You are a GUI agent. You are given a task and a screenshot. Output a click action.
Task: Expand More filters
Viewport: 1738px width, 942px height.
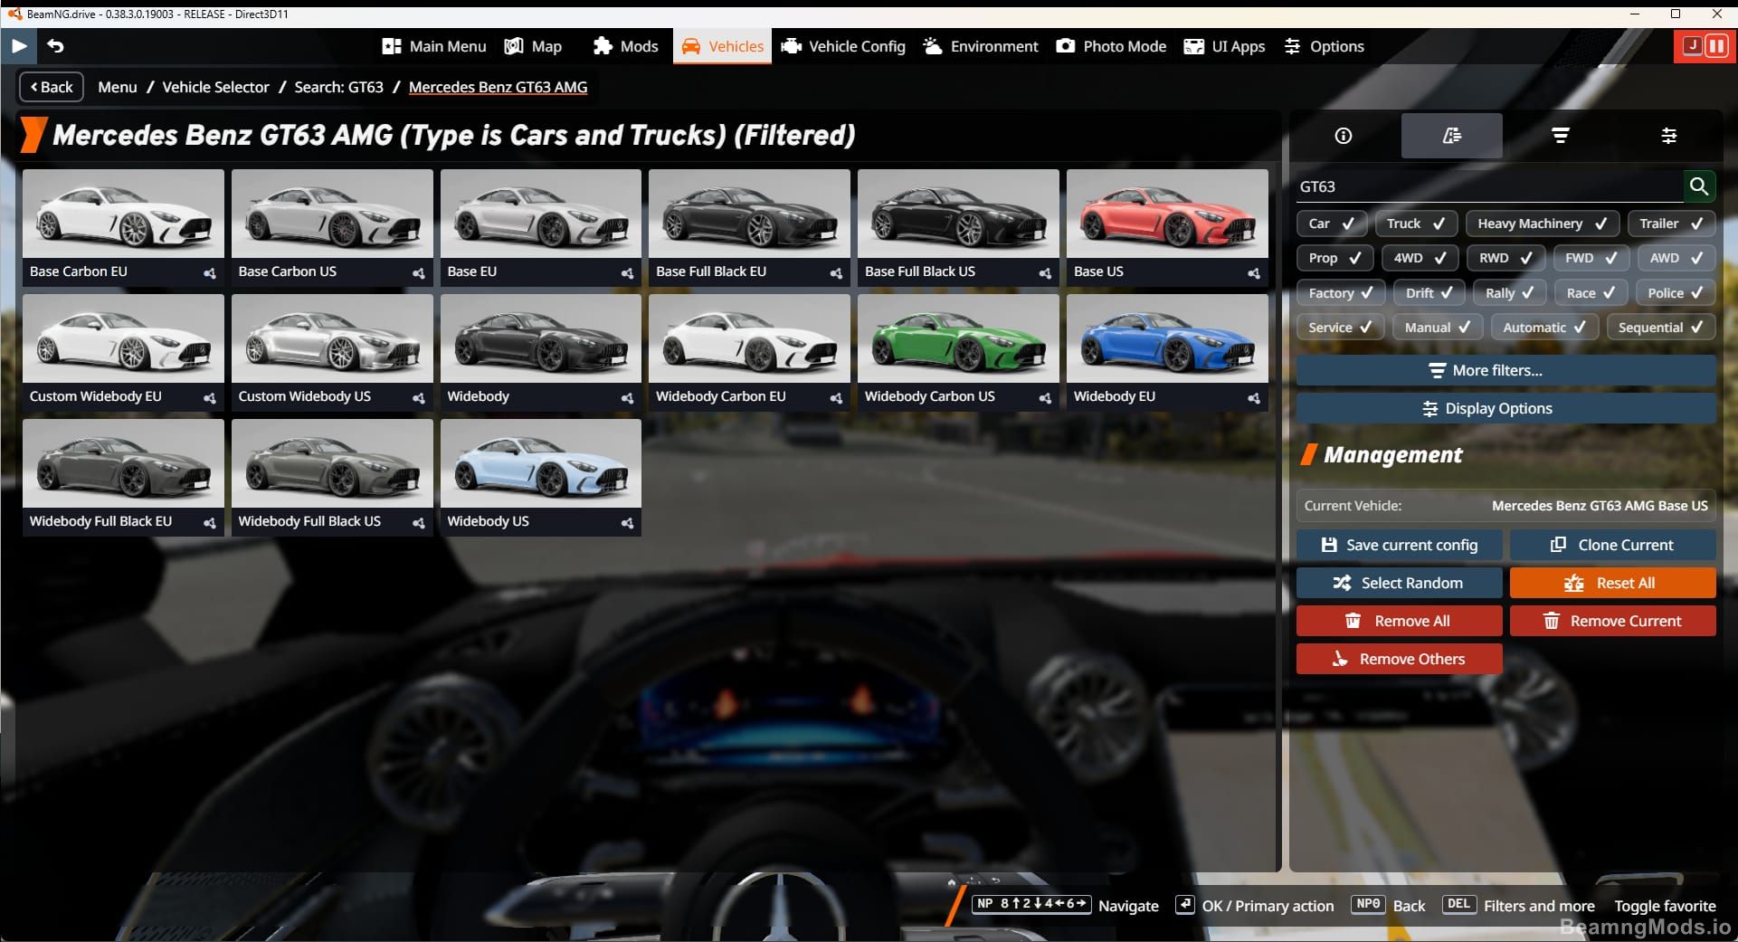1486,370
